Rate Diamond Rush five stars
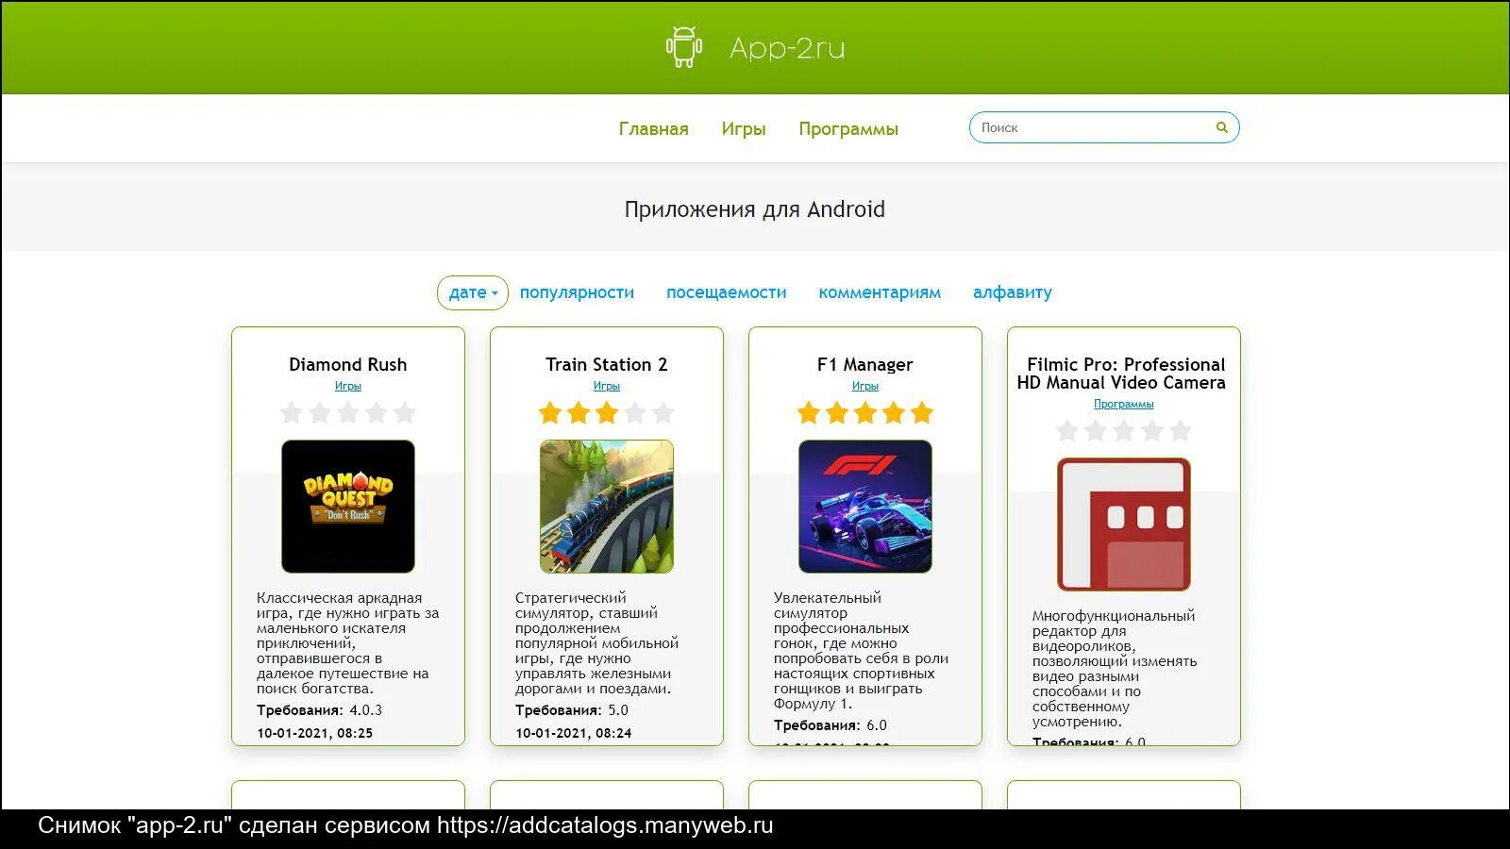 [405, 412]
